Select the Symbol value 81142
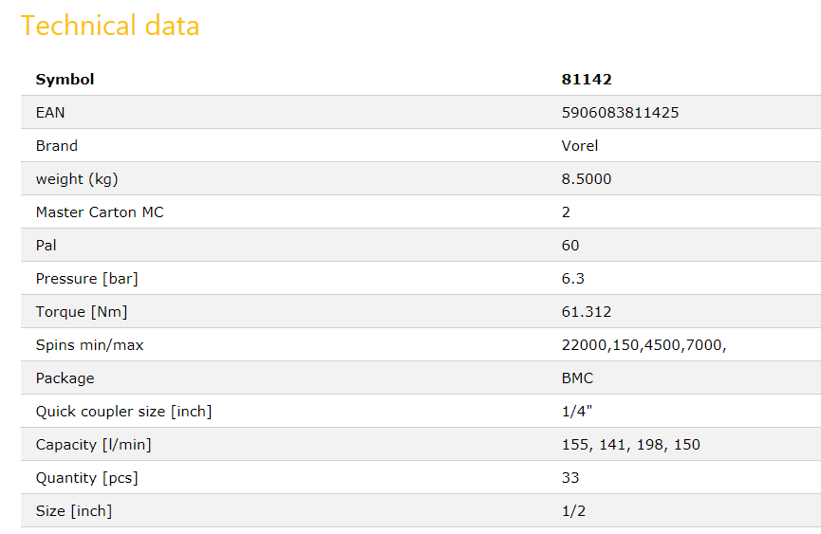This screenshot has height=534, width=821. click(x=587, y=80)
